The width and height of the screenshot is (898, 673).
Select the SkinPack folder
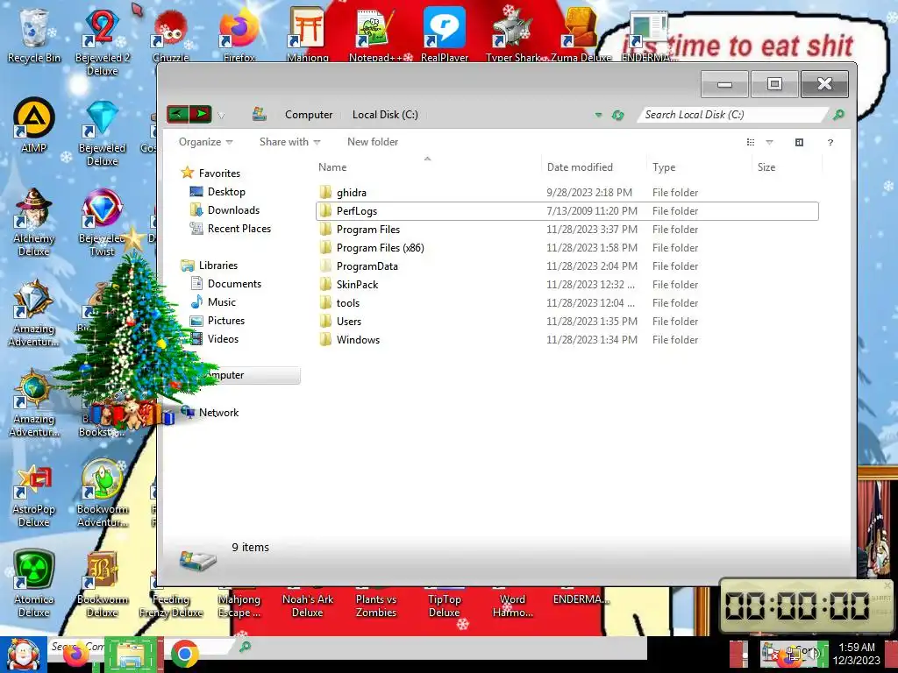click(x=567, y=285)
